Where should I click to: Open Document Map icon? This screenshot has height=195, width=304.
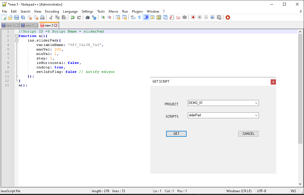159,17
